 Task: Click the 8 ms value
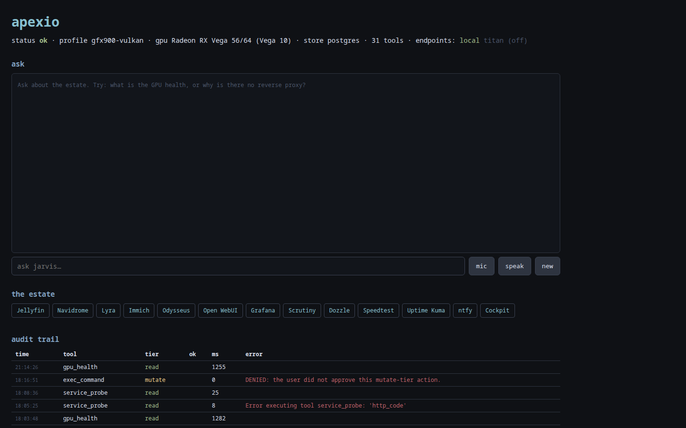213,406
